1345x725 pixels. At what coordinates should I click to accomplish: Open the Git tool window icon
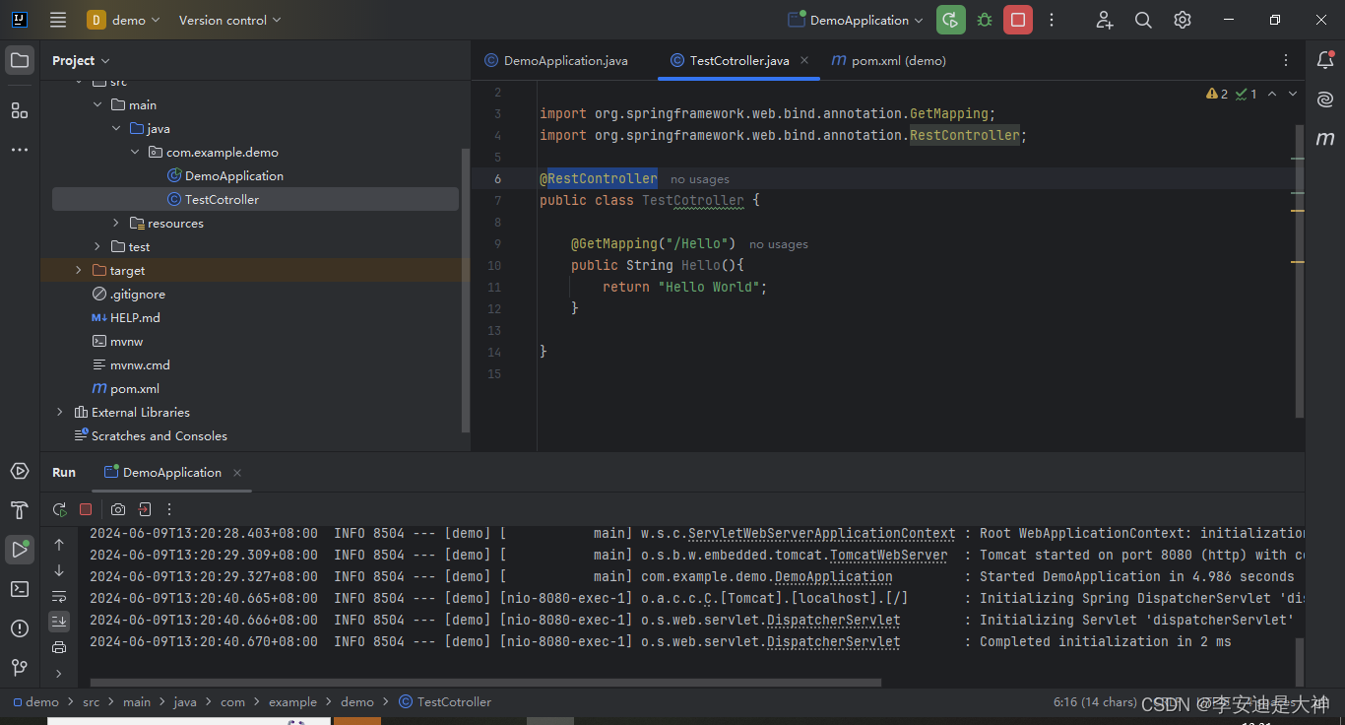coord(20,668)
